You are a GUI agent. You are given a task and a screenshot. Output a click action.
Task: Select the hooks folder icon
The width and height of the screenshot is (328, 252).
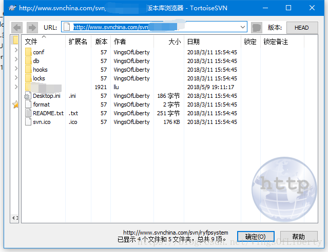[x=28, y=70]
